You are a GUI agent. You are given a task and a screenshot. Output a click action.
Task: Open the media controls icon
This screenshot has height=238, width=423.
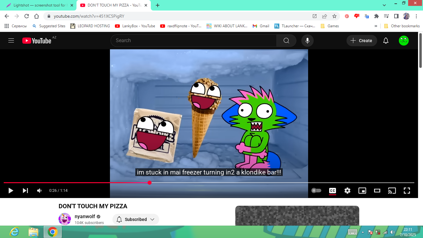pos(386,16)
